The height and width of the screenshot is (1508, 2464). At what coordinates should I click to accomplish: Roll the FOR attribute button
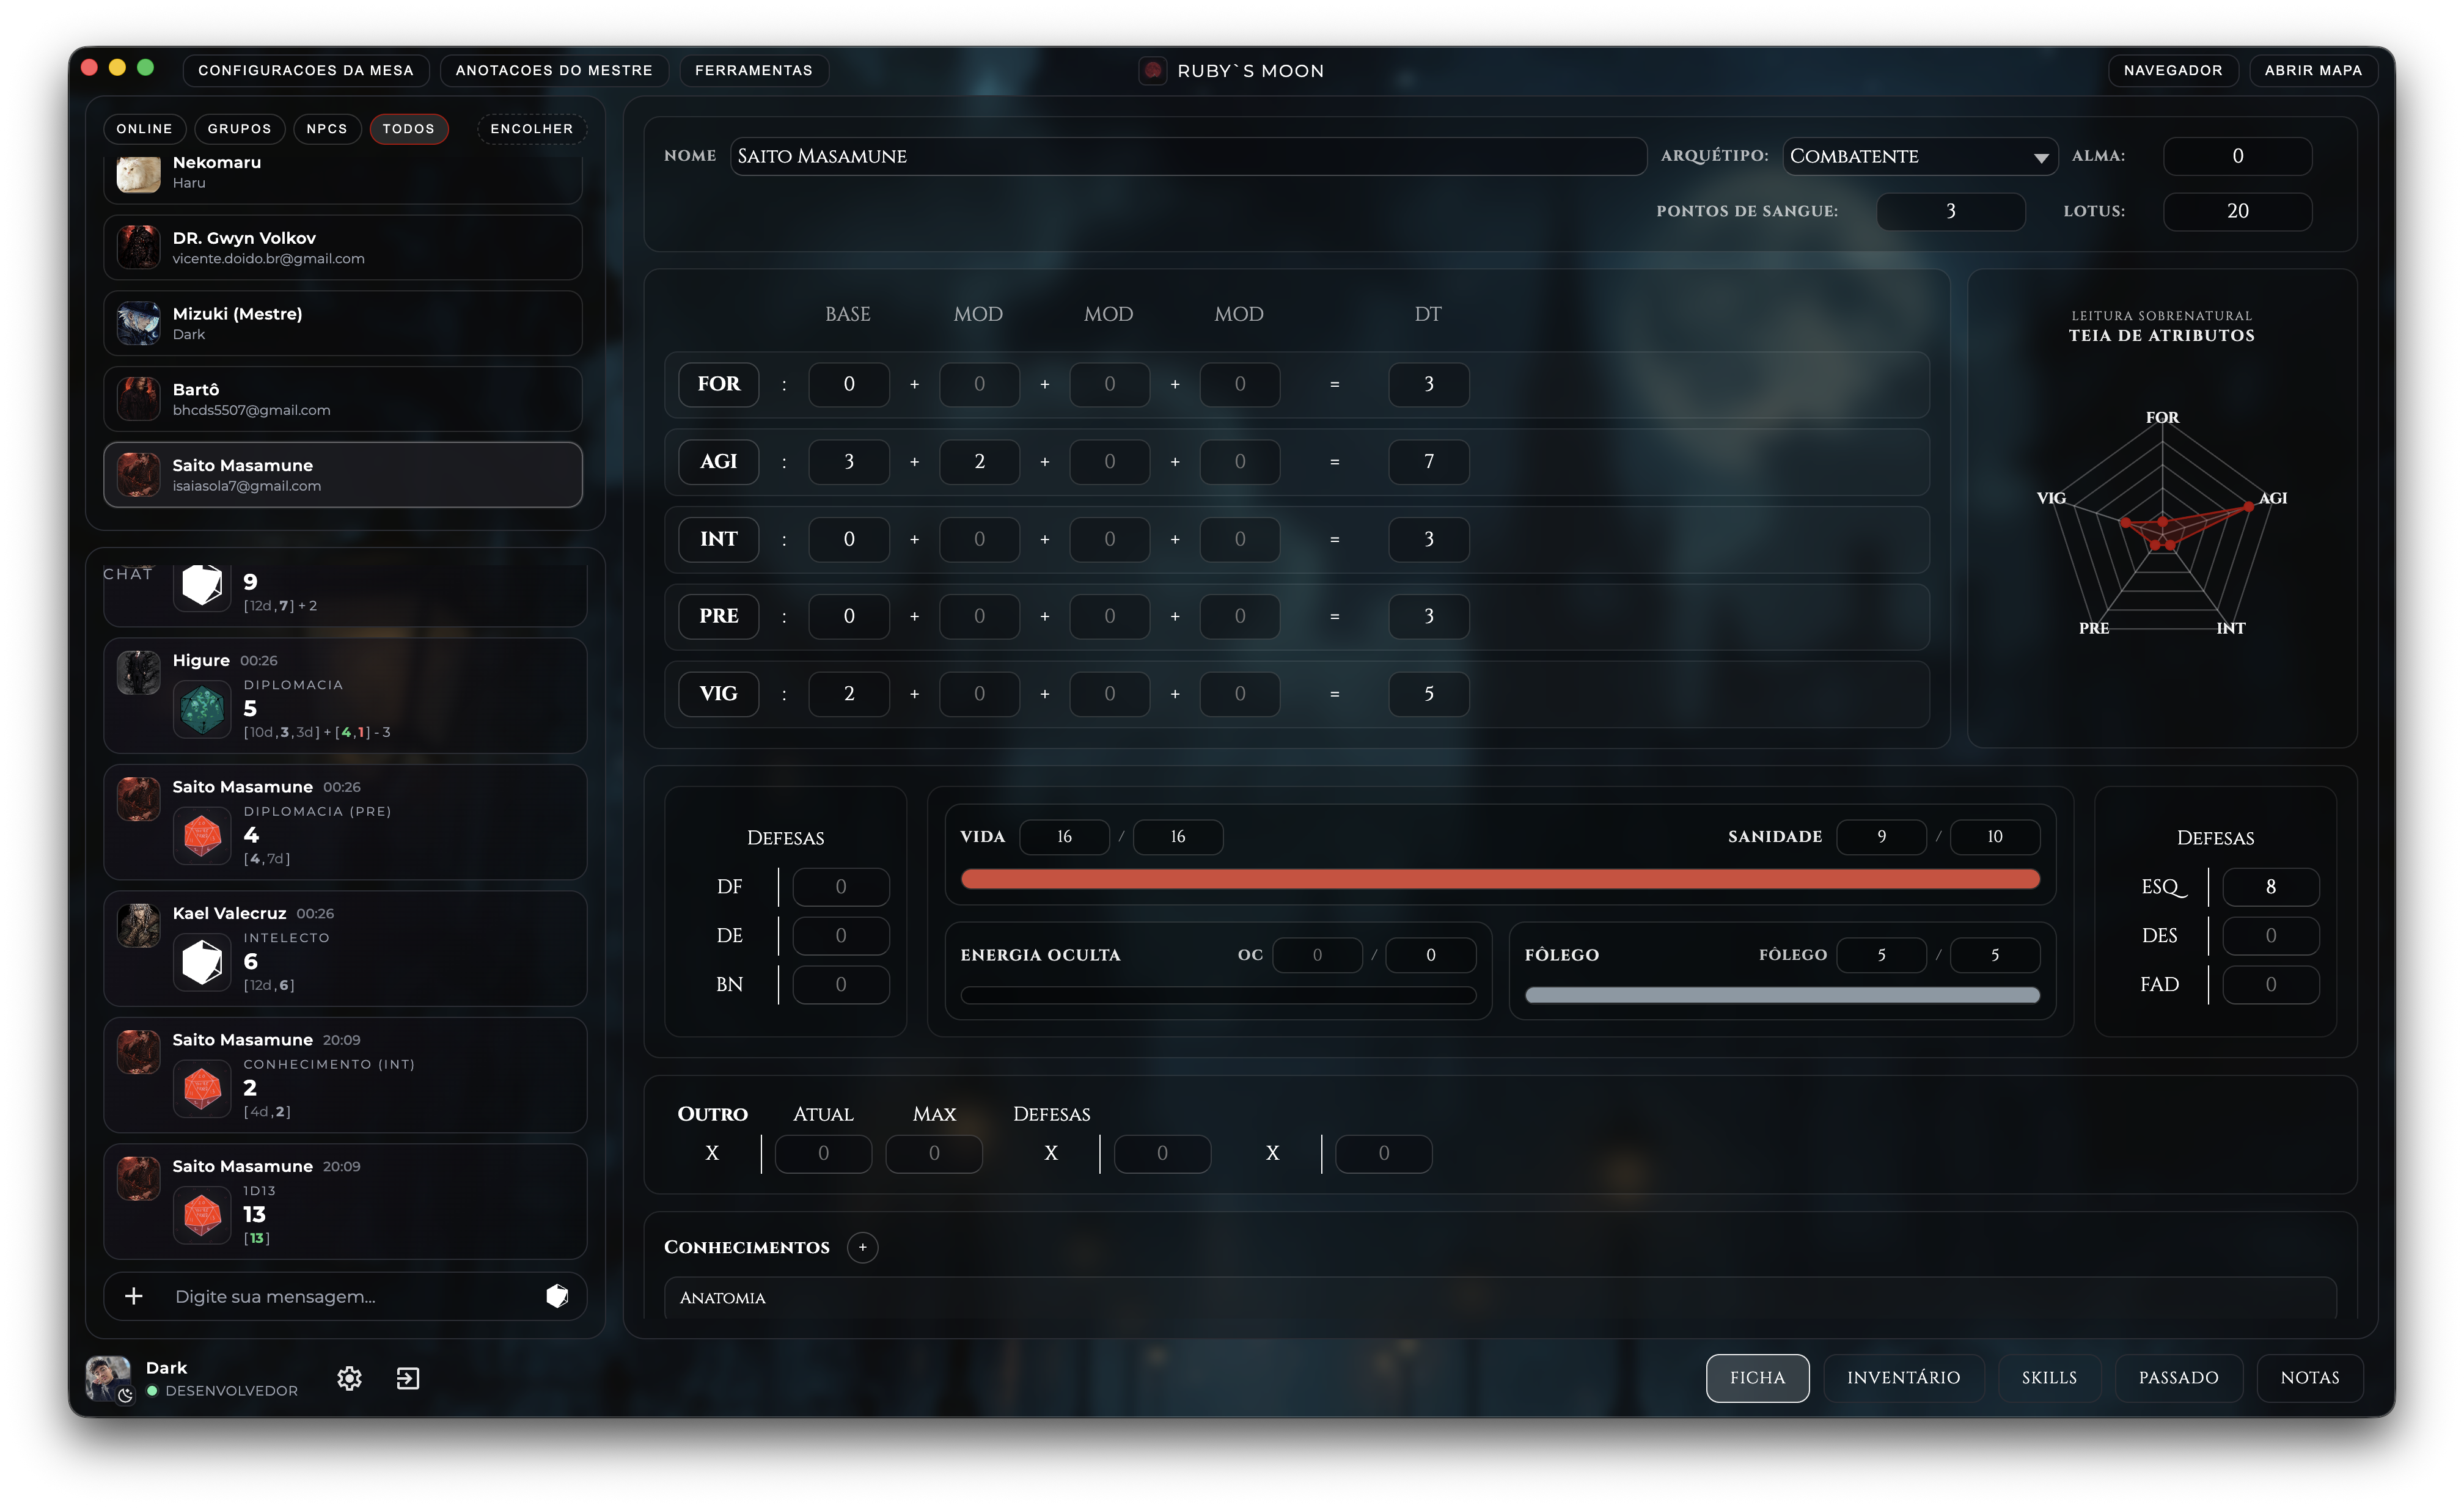click(x=718, y=384)
